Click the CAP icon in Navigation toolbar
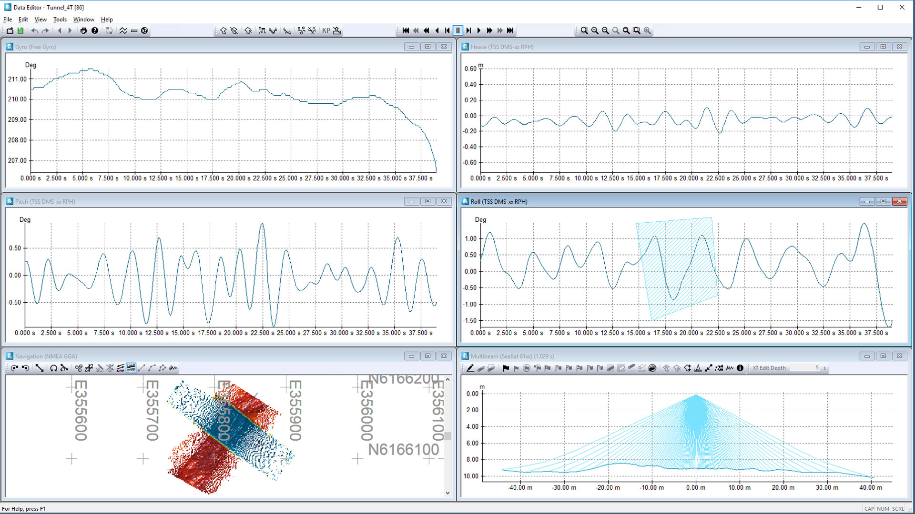This screenshot has width=915, height=514. (121, 368)
